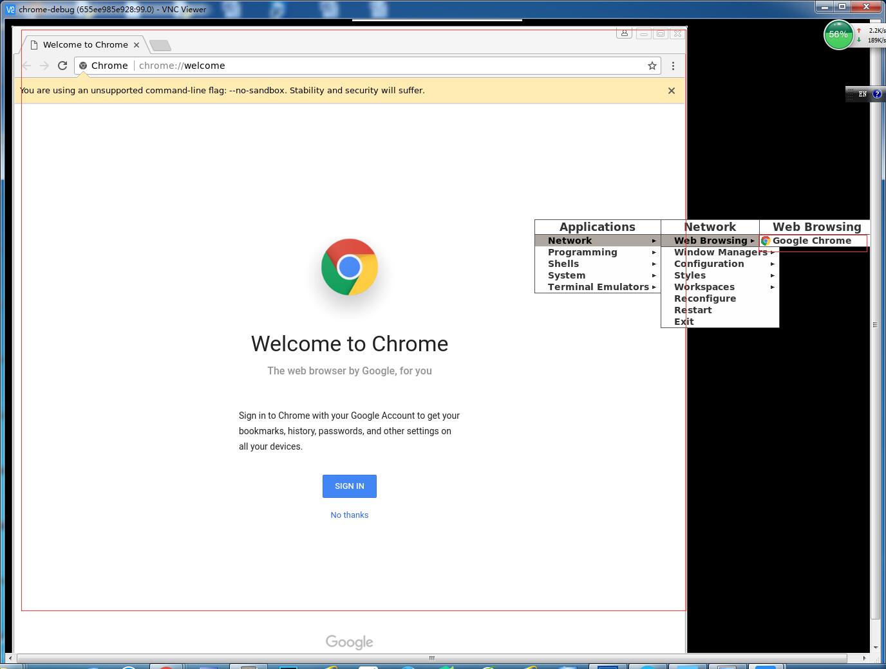Close the Welcome to Chrome tab
Image resolution: width=886 pixels, height=669 pixels.
coord(137,45)
